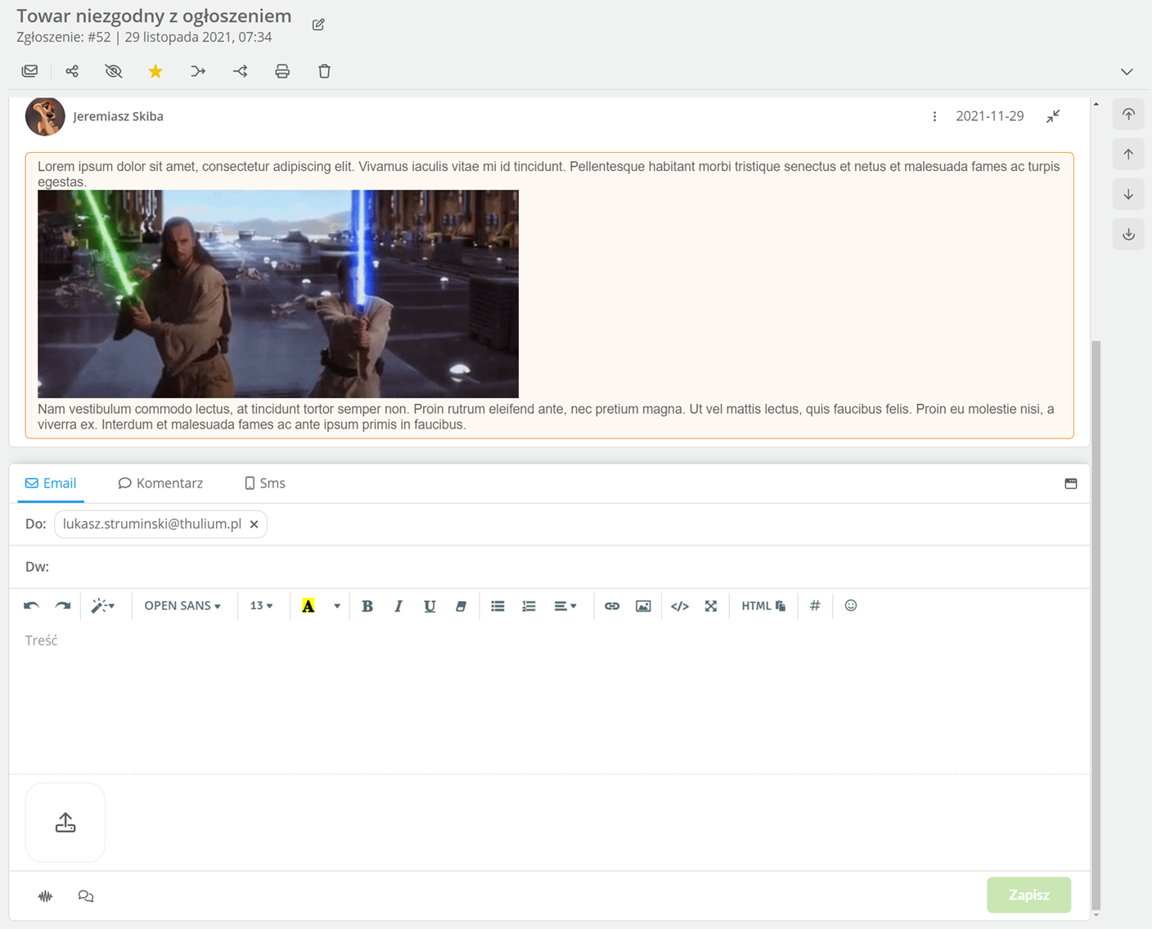
Task: Go to previous message up arrow
Action: [1128, 155]
